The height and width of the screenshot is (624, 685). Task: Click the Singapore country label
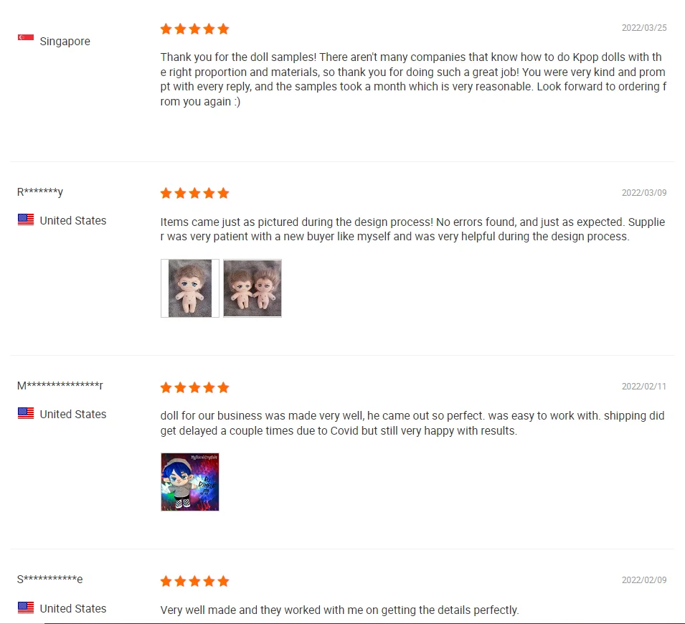point(65,41)
